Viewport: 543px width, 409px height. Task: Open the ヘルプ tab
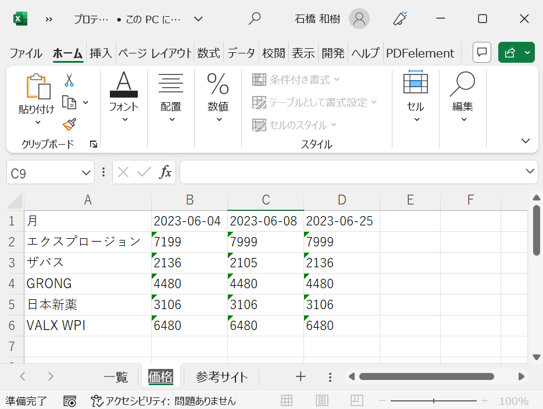click(x=365, y=53)
